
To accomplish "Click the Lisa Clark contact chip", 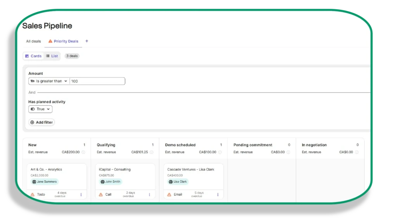I will (178, 182).
